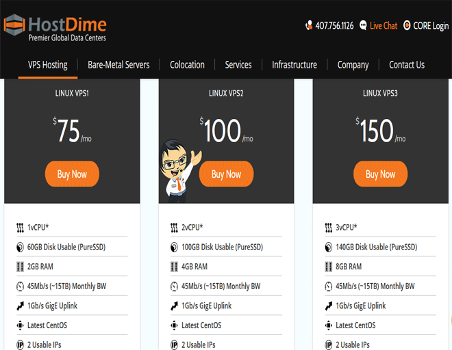The width and height of the screenshot is (452, 350).
Task: Click the $100/mo price
Action: 226,130
